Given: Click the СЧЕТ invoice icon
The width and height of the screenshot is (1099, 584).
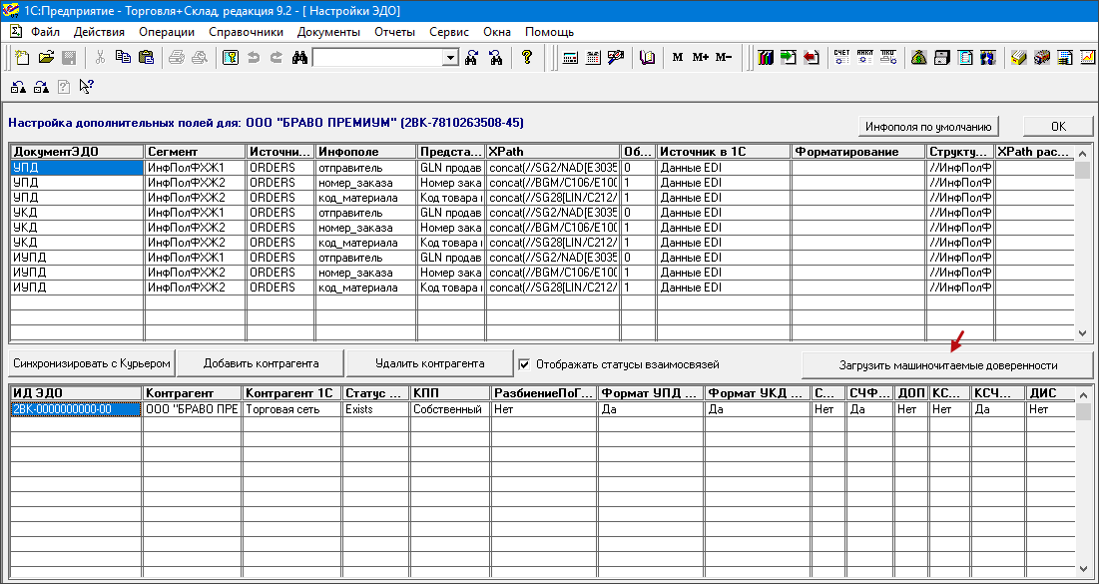Looking at the screenshot, I should 841,58.
